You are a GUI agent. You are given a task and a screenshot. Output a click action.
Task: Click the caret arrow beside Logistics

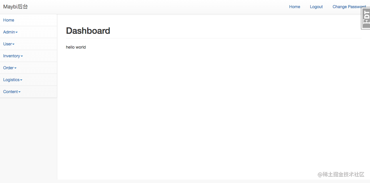(x=21, y=80)
